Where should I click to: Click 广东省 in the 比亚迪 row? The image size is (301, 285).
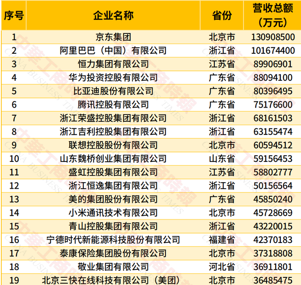[222, 91]
